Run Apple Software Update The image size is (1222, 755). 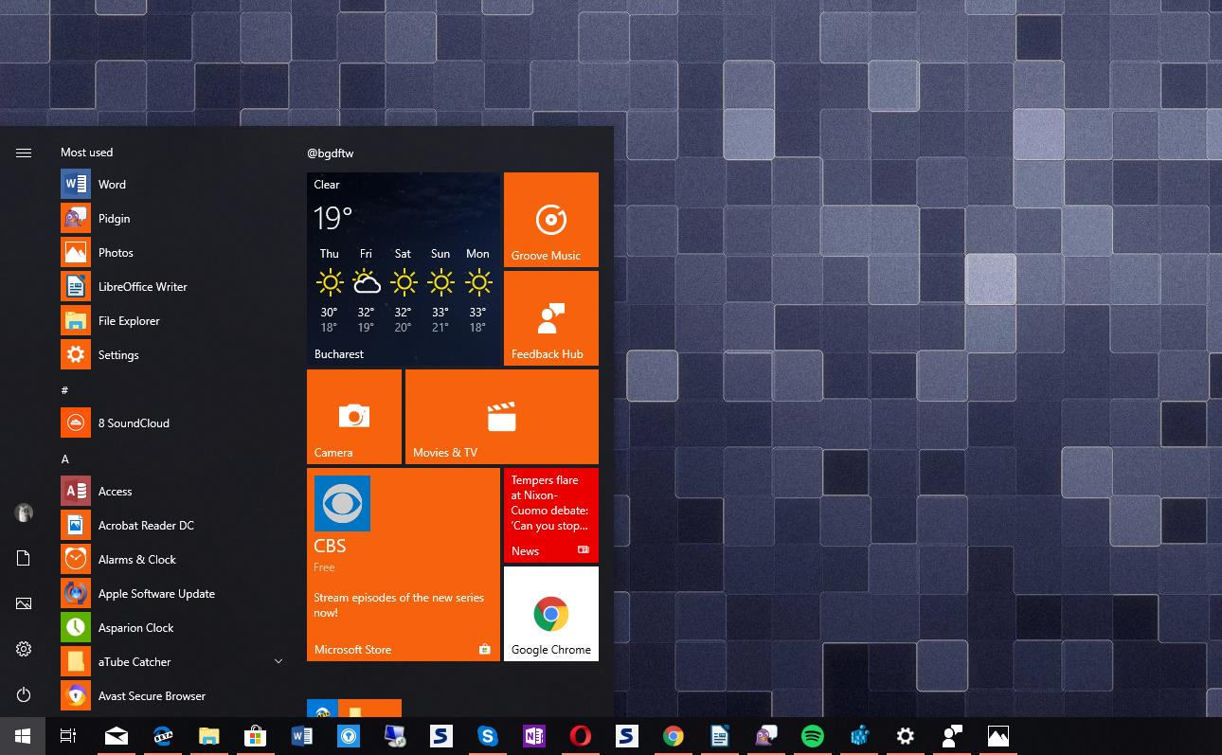coord(172,594)
